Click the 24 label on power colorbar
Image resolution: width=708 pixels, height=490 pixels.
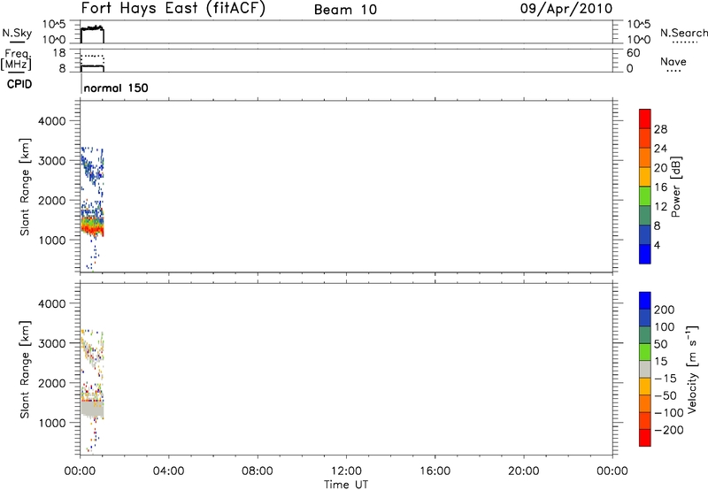tap(660, 149)
